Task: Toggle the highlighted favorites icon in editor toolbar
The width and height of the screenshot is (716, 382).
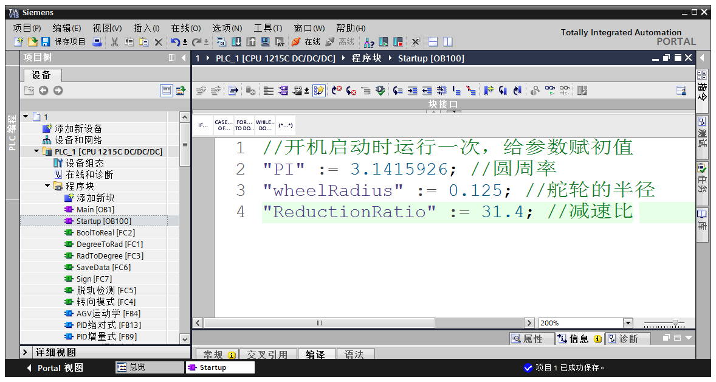Action: click(x=319, y=91)
